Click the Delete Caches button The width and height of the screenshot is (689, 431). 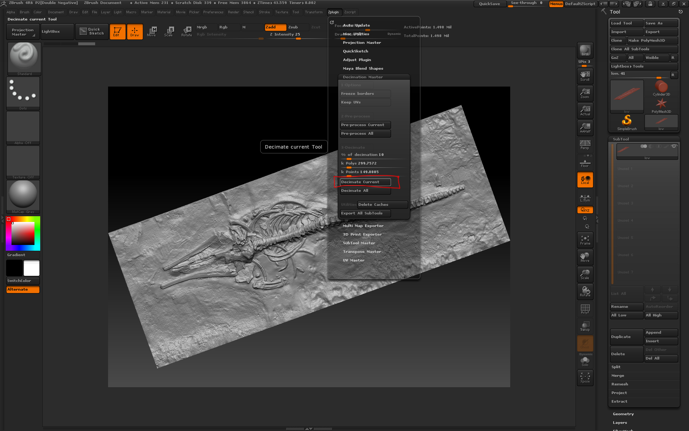click(382, 205)
